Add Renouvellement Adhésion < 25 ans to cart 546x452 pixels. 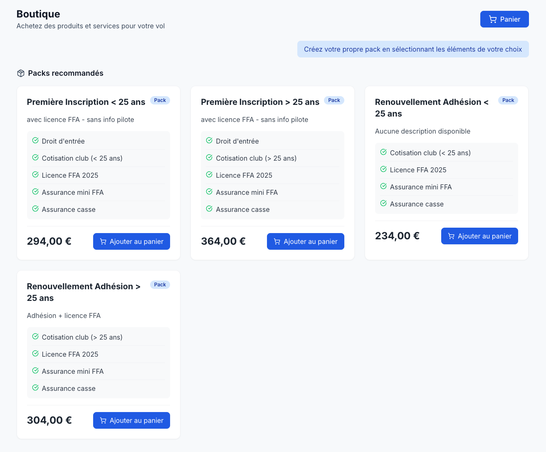[x=479, y=236]
